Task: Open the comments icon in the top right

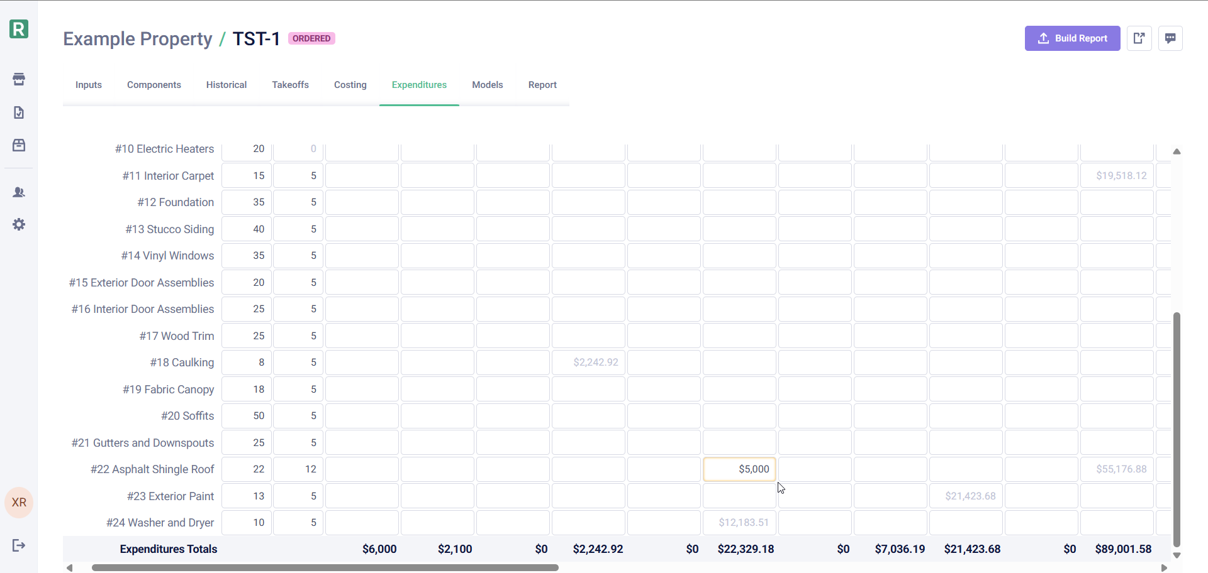Action: click(1171, 38)
